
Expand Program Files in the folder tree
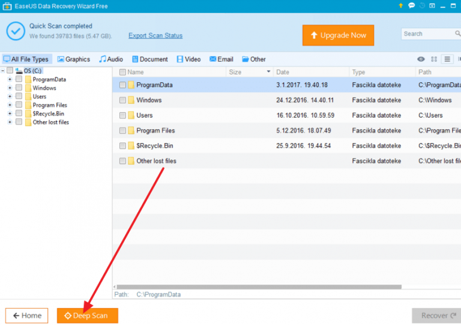[10, 105]
